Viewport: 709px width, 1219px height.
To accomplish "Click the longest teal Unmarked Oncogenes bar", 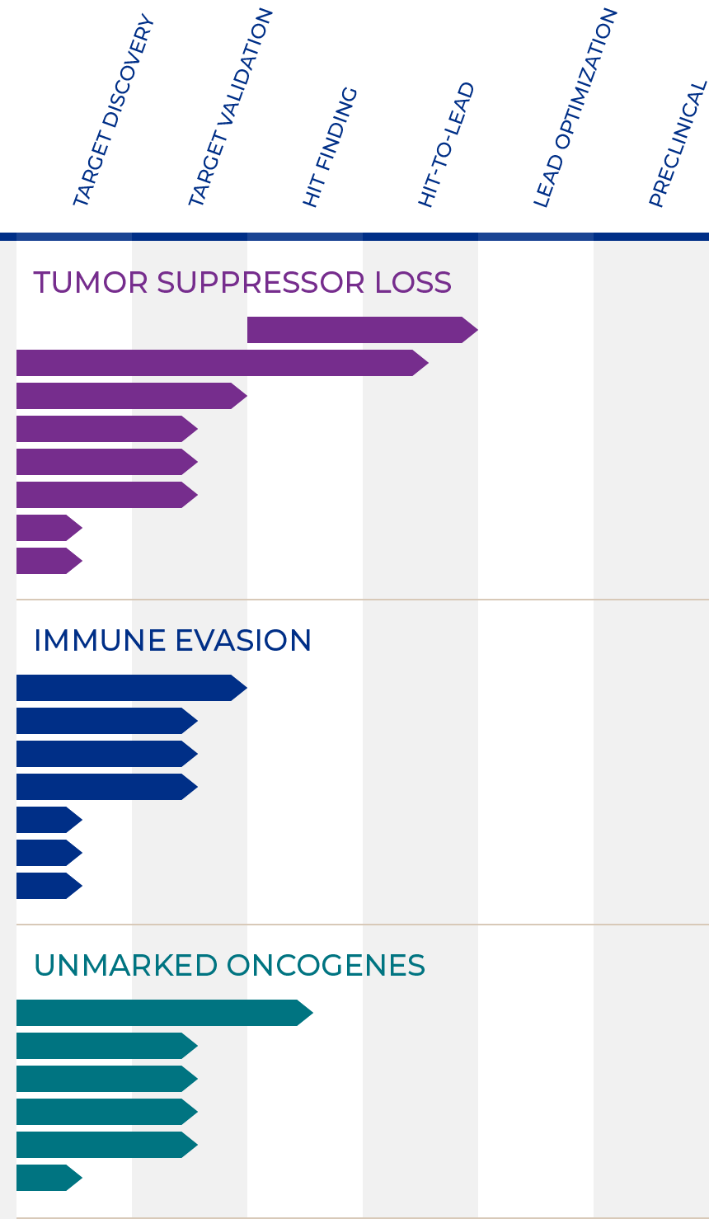I will click(165, 1013).
